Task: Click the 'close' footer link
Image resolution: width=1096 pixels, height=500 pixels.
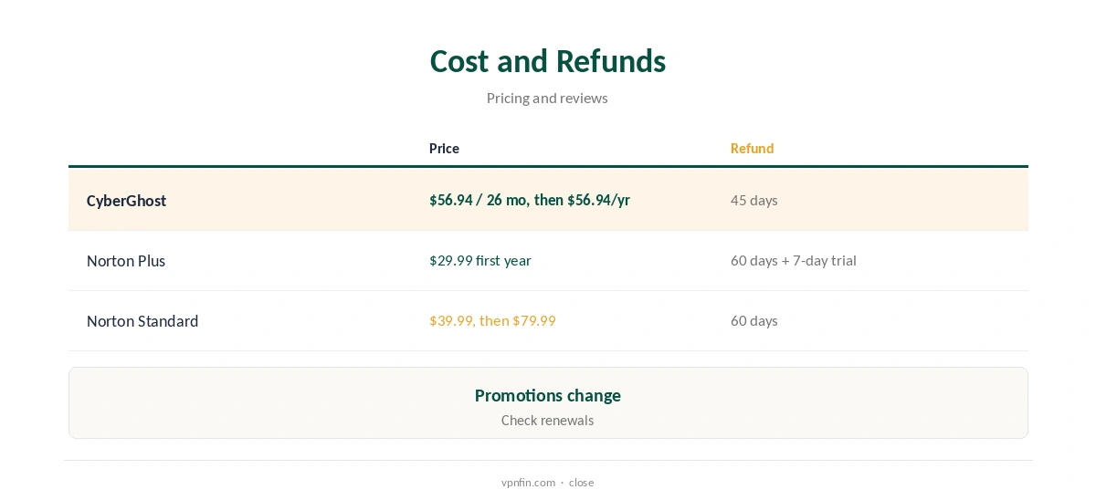Action: (581, 483)
